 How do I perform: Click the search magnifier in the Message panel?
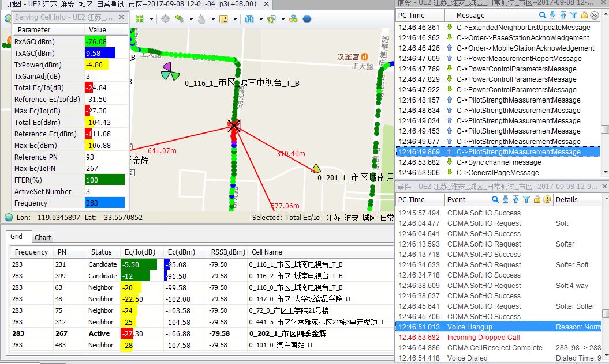[543, 15]
